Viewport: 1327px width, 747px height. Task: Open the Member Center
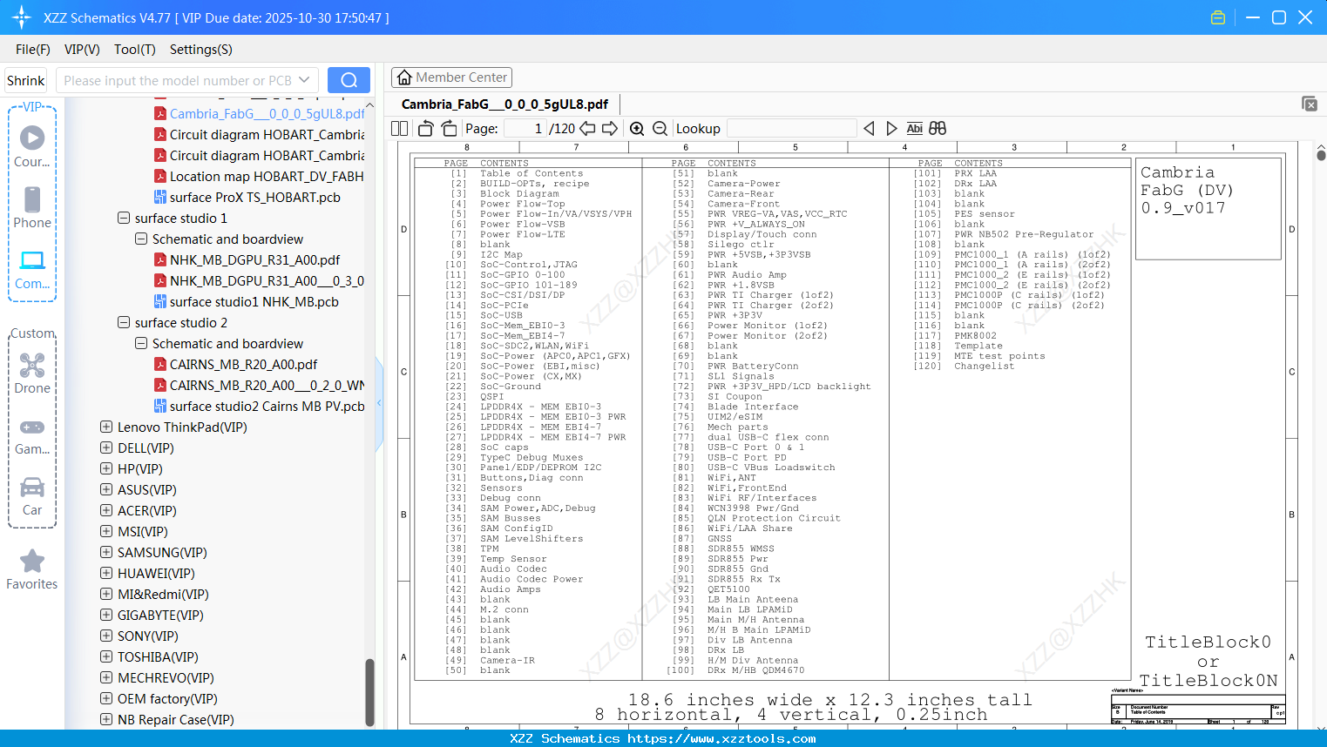point(451,77)
